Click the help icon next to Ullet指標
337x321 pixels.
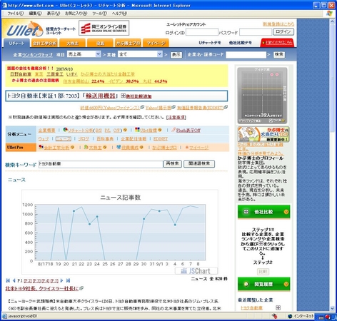coord(160,130)
